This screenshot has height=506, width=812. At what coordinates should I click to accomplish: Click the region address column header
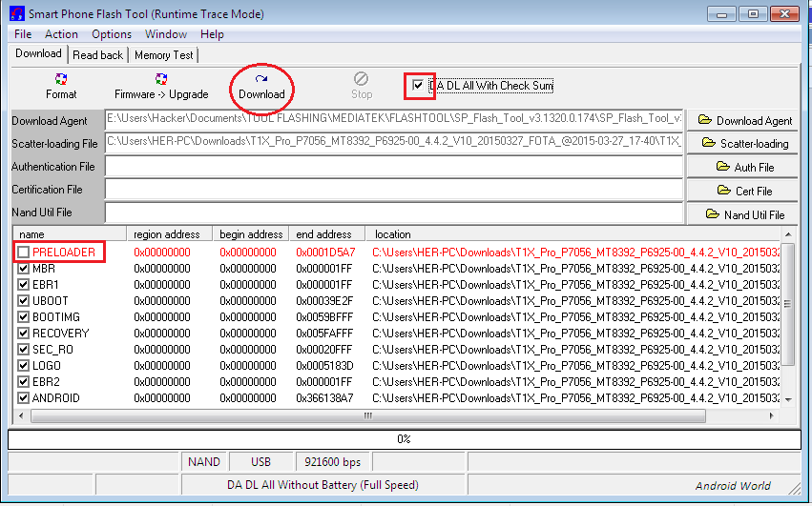click(169, 233)
